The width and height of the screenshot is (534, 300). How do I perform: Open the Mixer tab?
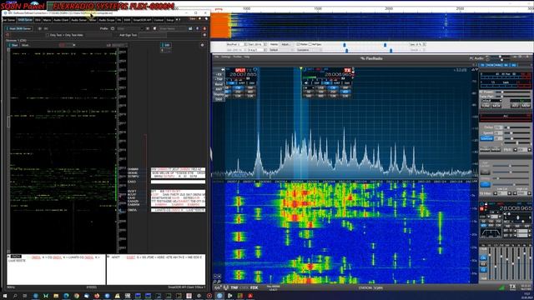point(93,20)
